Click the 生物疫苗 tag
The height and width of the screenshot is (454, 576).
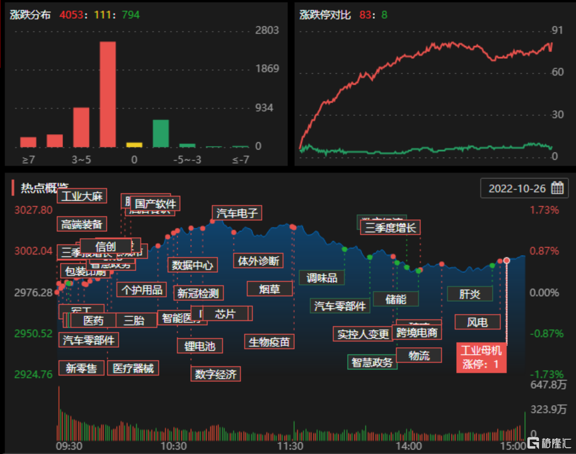tap(269, 341)
